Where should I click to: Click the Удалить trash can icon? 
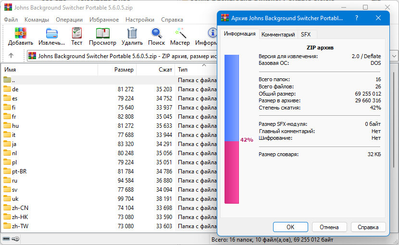coord(132,34)
